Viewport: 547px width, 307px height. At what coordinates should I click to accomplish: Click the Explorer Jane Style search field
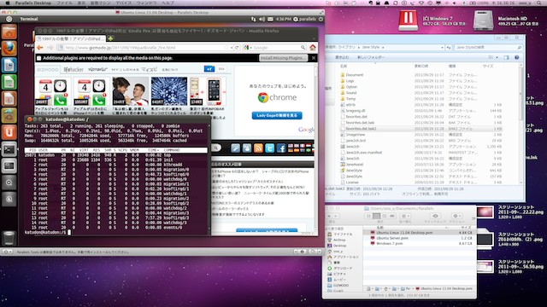(488, 48)
